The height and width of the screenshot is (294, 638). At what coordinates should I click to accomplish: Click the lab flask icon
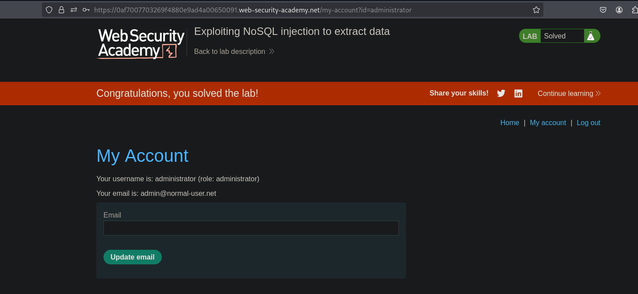click(x=591, y=36)
